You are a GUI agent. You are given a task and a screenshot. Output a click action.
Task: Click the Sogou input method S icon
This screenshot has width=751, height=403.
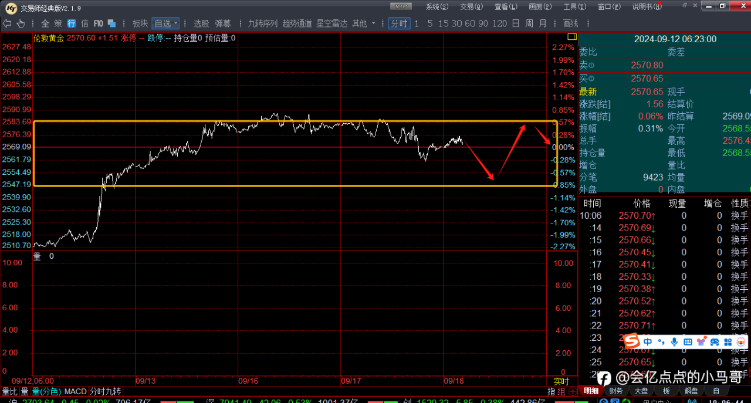coord(631,341)
